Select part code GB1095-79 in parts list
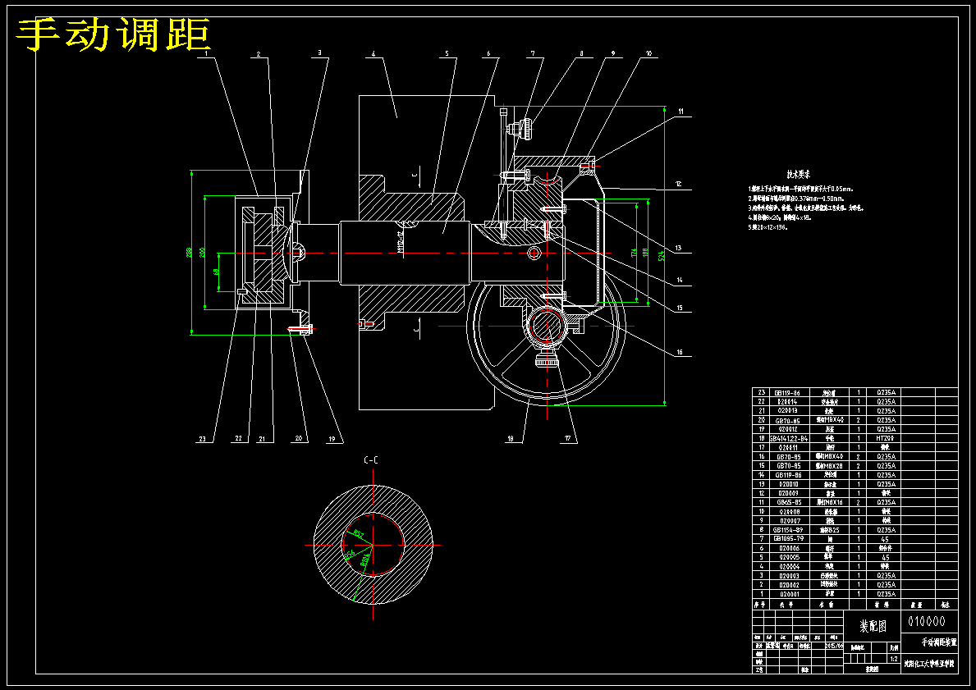Screen dimensions: 976x690 click(788, 539)
